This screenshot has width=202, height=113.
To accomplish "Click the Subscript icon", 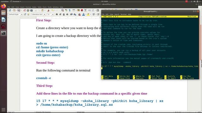I will coord(75,14).
